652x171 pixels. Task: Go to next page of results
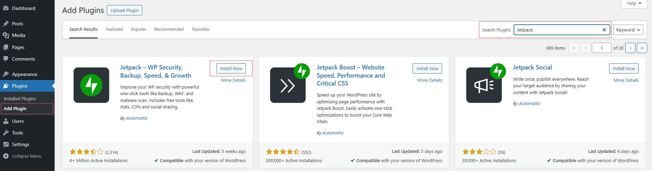coord(630,48)
